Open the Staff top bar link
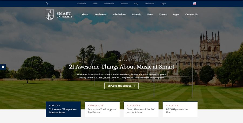The height and width of the screenshot is (123, 243). point(95,4)
